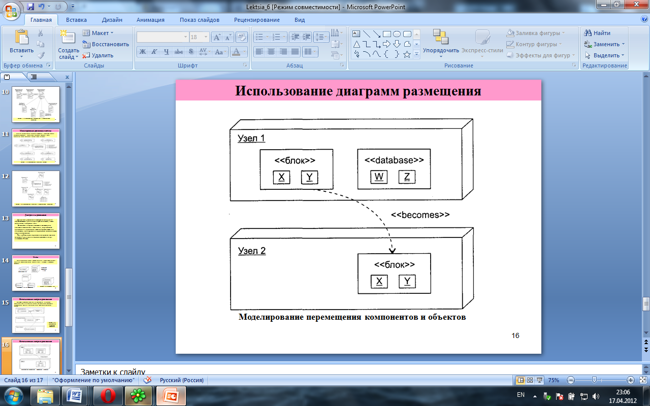Create a new slide with Создать слайд icon
This screenshot has width=650, height=406.
pyautogui.click(x=68, y=38)
